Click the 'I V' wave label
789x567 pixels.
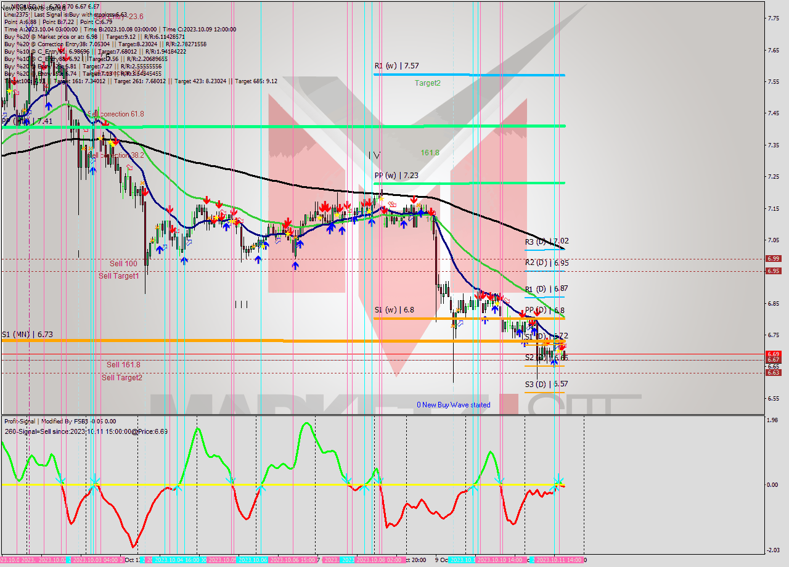[374, 155]
